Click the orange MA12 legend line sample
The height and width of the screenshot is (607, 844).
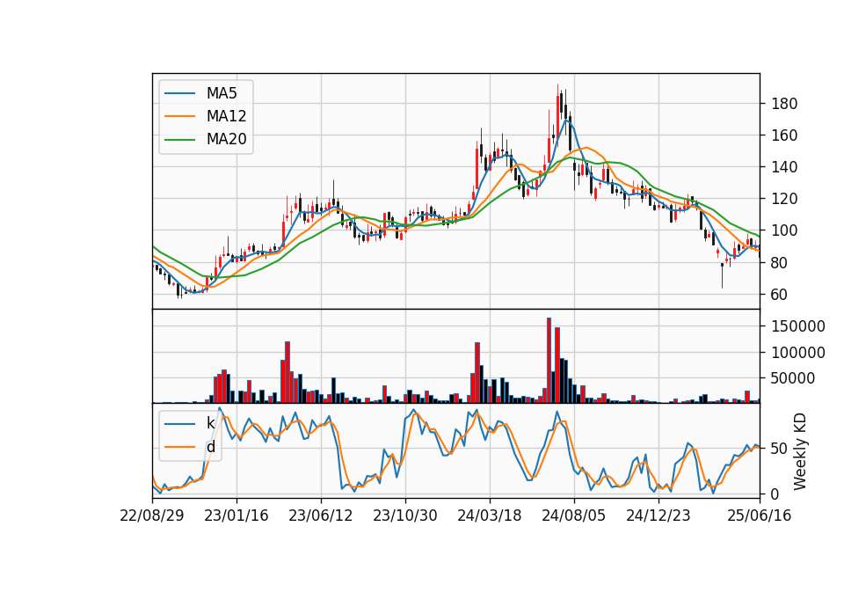pos(179,116)
